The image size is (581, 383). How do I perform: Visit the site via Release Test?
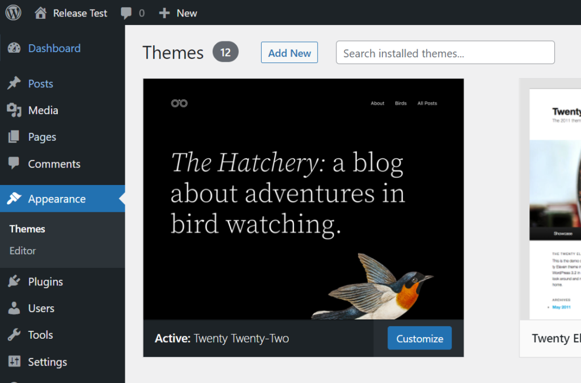pyautogui.click(x=70, y=12)
